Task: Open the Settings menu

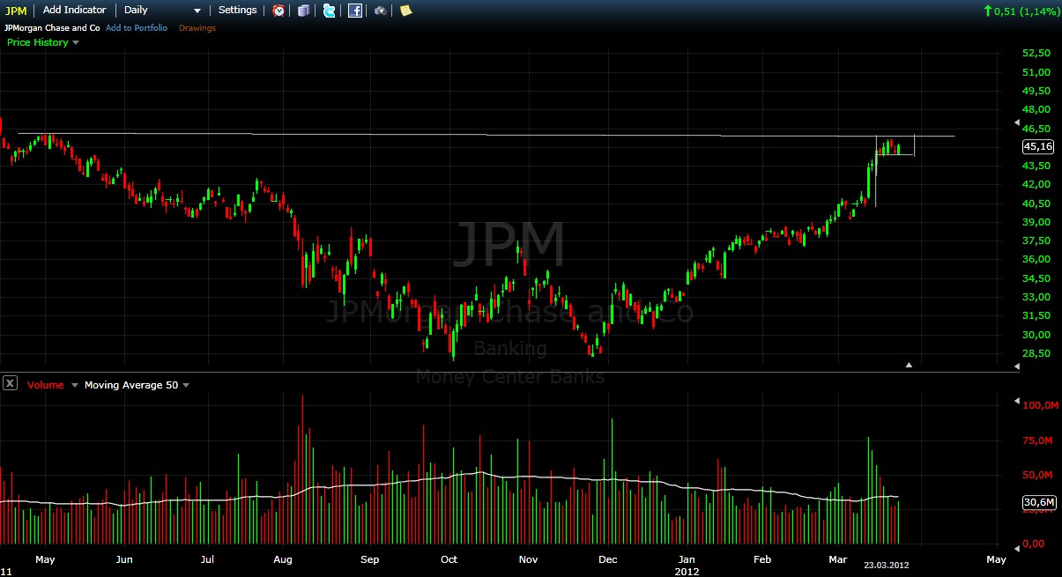Action: tap(238, 11)
